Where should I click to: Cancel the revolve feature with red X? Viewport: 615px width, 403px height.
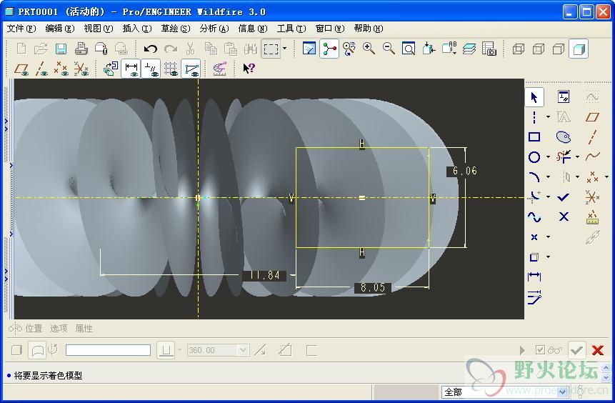tap(598, 349)
